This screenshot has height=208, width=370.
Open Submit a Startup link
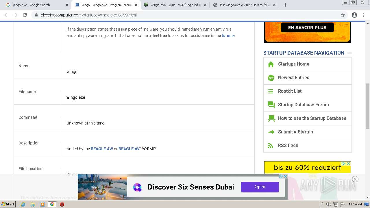coord(295,132)
